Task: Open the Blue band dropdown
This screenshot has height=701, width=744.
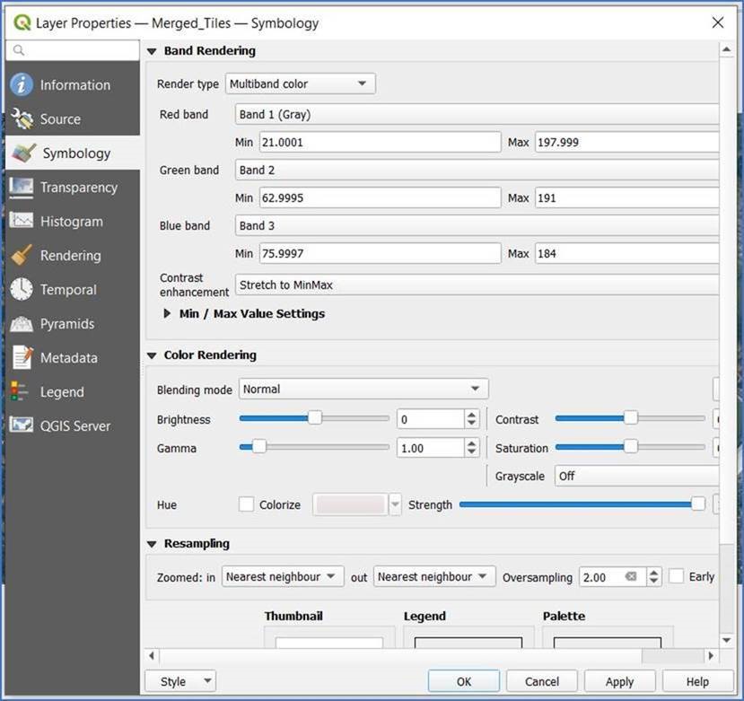Action: 477,225
